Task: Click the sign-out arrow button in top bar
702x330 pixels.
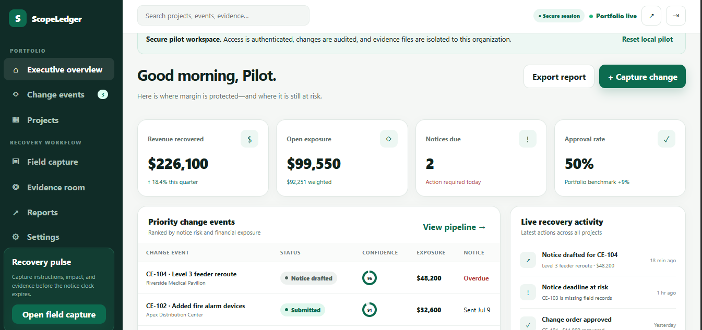Action: (x=676, y=16)
